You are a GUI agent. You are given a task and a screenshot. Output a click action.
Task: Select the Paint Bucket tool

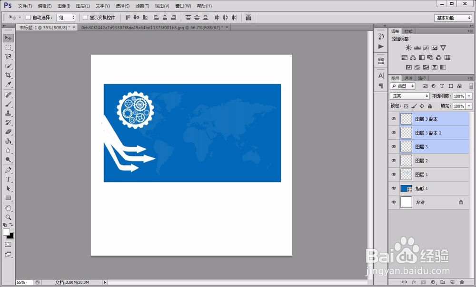coord(8,141)
